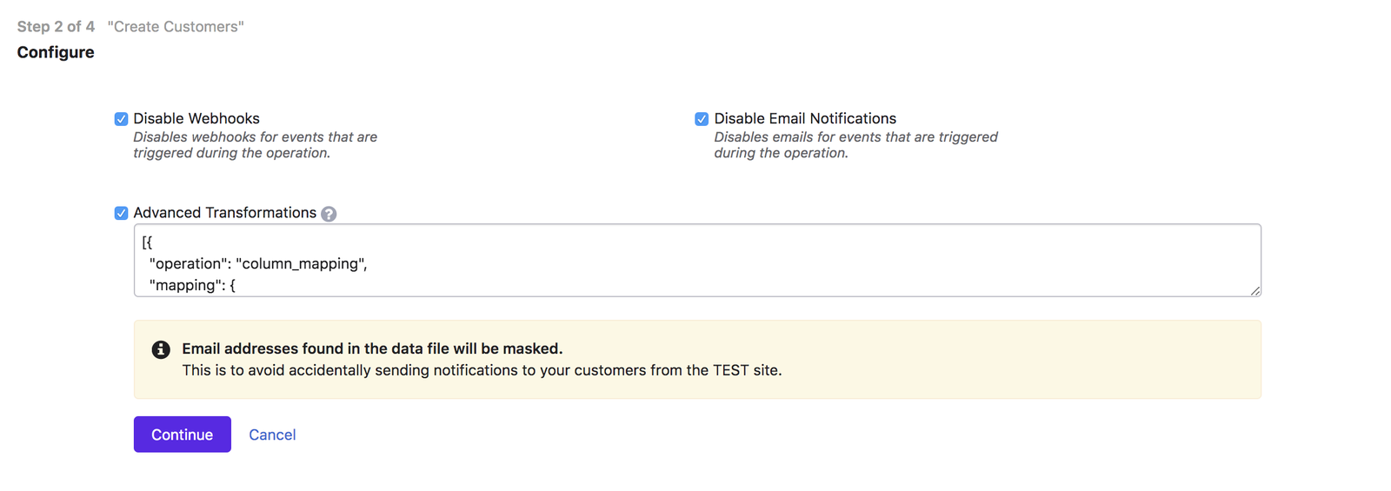Click the "Create Customers" operation title
This screenshot has height=491, width=1391.
[176, 27]
